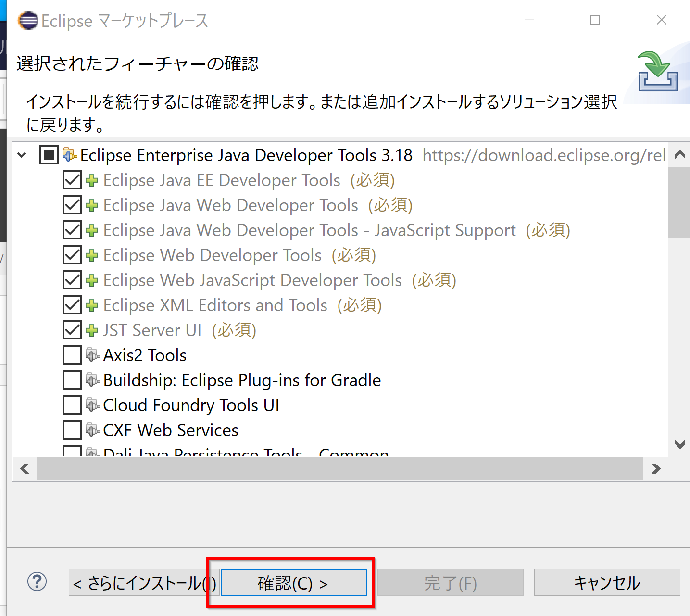Click plus icon of JST Server UI
Screen dimensions: 690x616
92,330
